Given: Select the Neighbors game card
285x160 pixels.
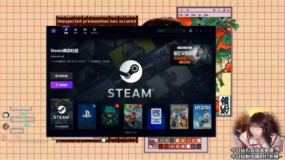Looking at the screenshot, I should [179, 117].
